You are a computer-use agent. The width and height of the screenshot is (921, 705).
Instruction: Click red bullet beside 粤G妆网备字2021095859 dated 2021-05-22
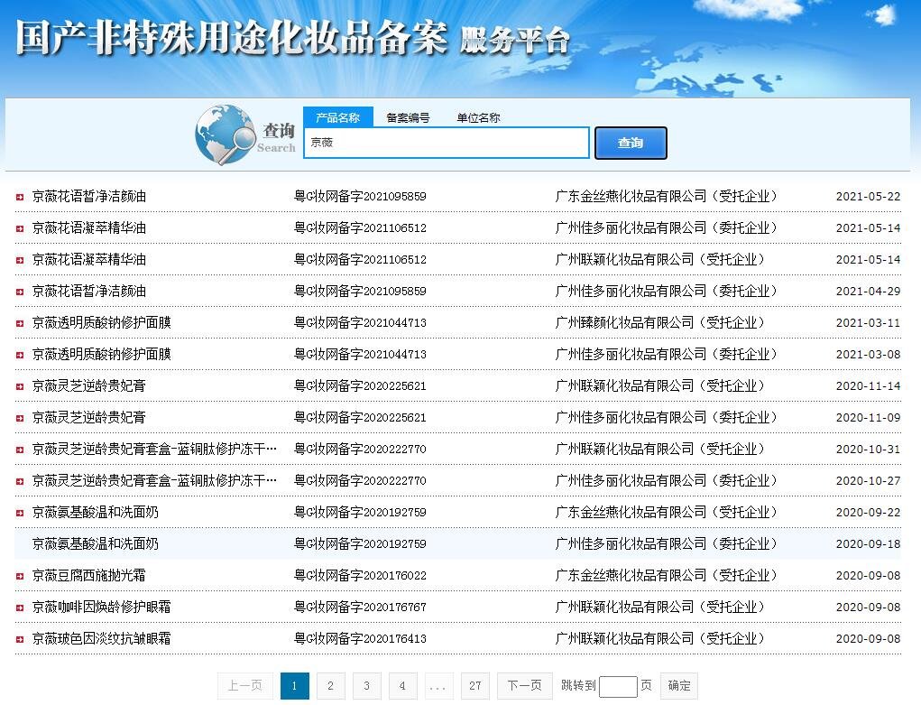(x=19, y=197)
